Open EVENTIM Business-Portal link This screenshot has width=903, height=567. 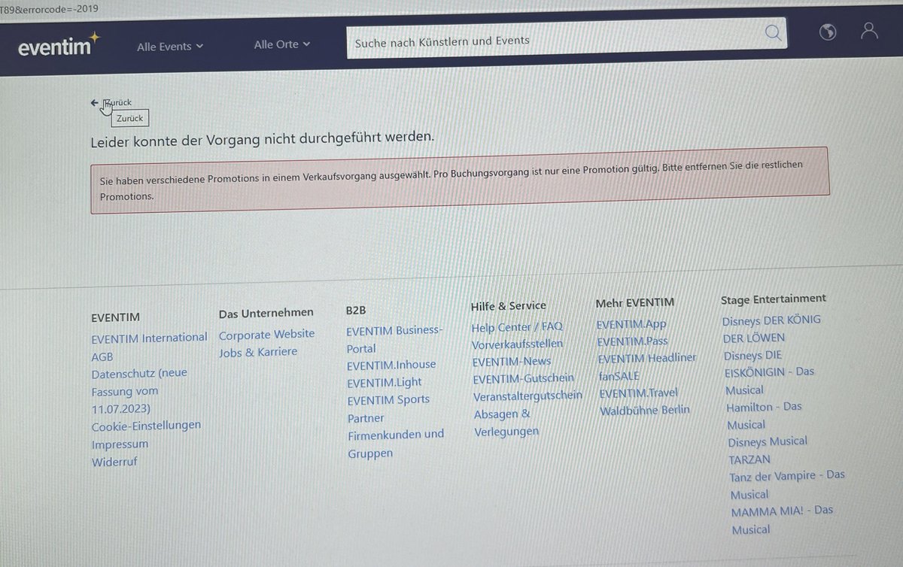pyautogui.click(x=394, y=339)
